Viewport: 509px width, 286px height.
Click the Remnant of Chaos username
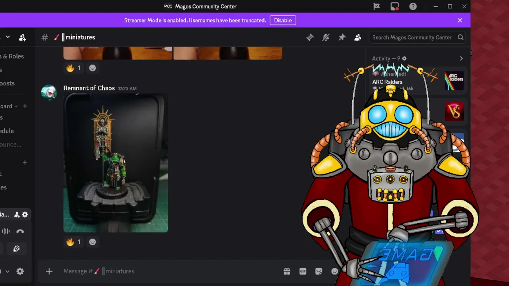coord(89,88)
